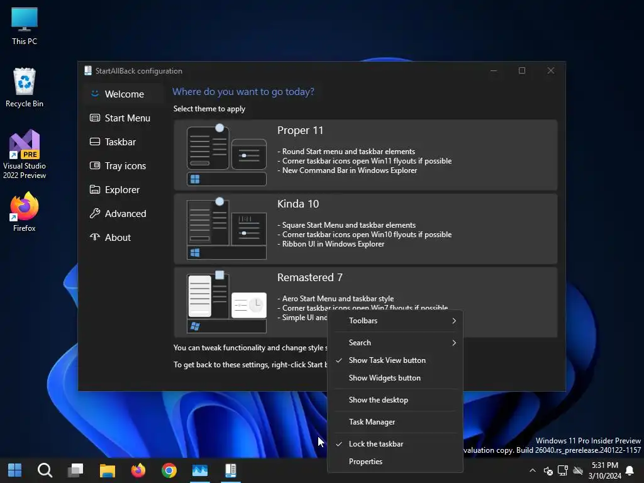Toggle Lock the taskbar option

395,444
